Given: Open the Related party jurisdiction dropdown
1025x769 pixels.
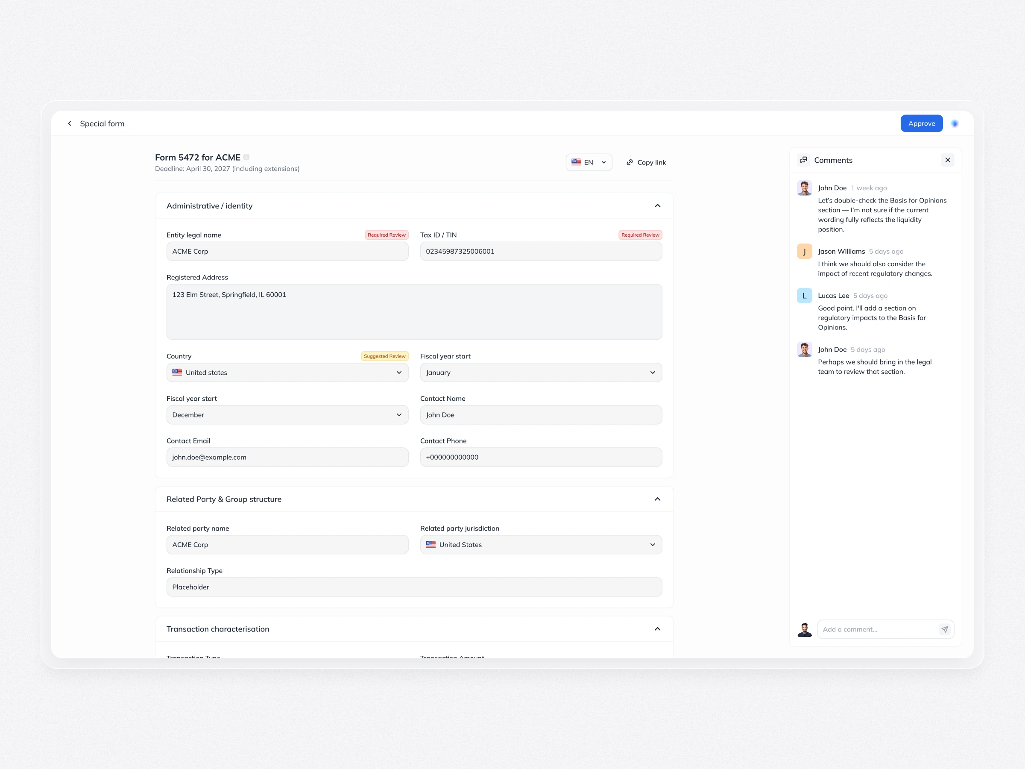Looking at the screenshot, I should pos(541,545).
